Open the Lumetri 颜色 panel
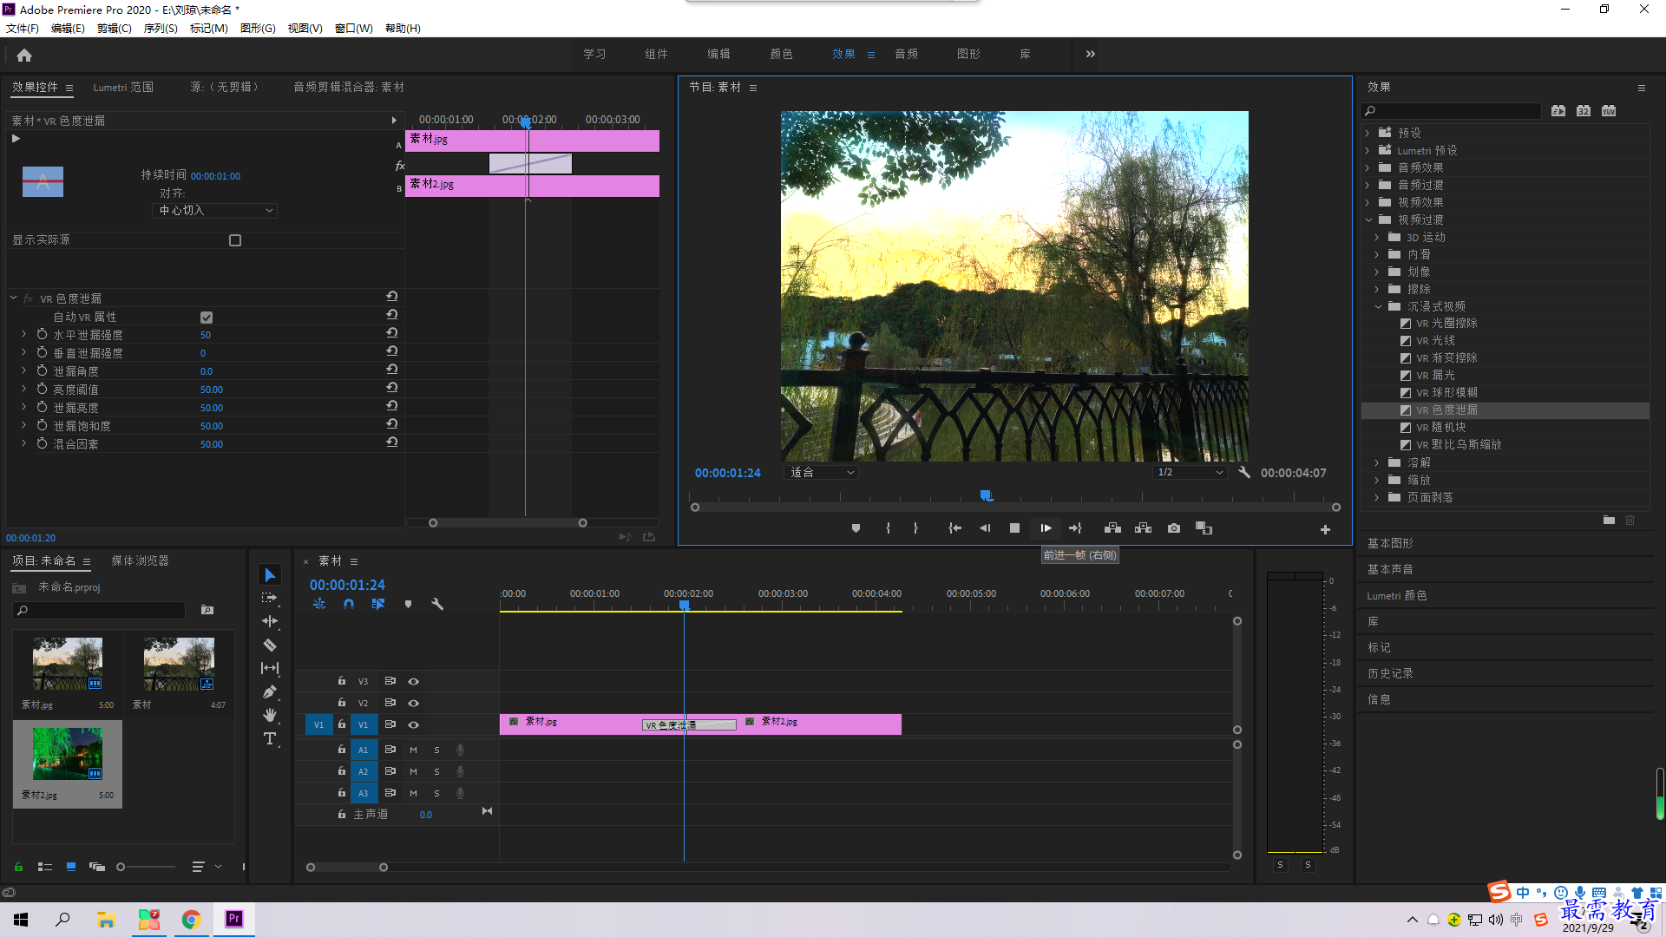The height and width of the screenshot is (937, 1666). [x=1397, y=595]
